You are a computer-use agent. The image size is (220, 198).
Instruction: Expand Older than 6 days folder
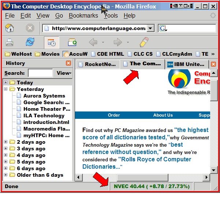pos(6,175)
